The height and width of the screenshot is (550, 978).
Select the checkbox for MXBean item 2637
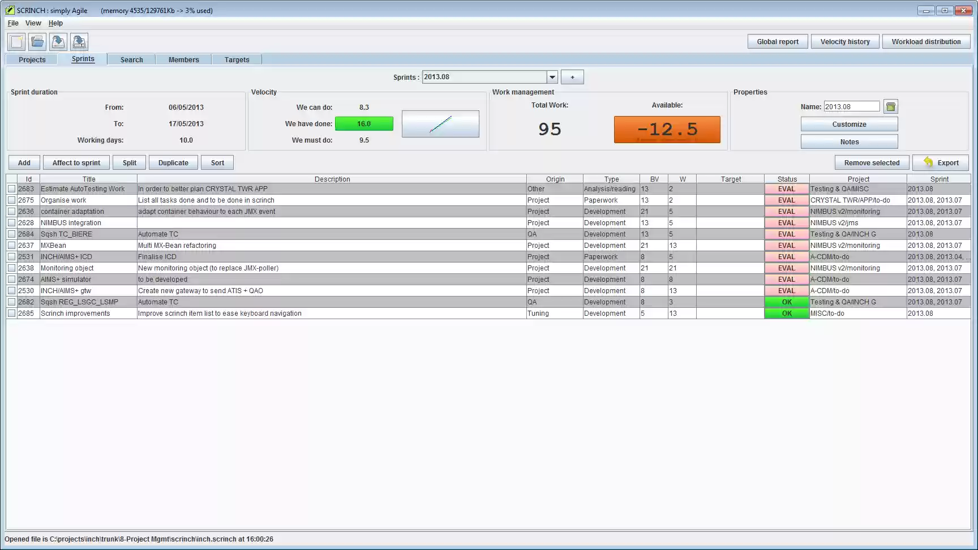click(11, 245)
